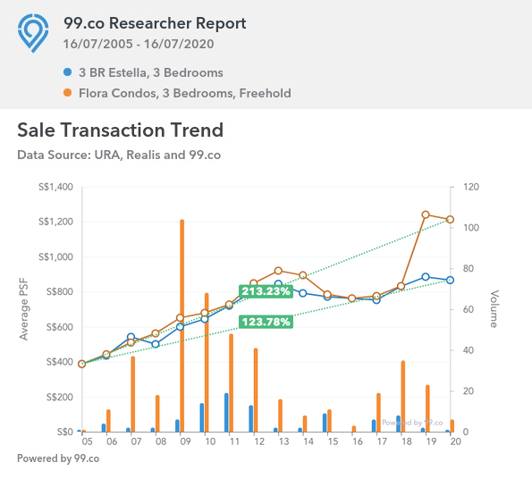Viewport: 532px width, 479px height.
Task: Click the tall orange volume bar for 2009
Action: [x=182, y=326]
